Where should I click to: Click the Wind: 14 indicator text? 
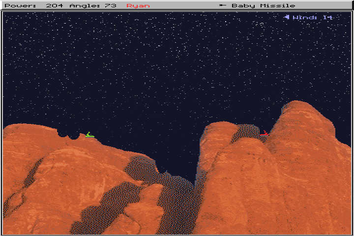[313, 18]
